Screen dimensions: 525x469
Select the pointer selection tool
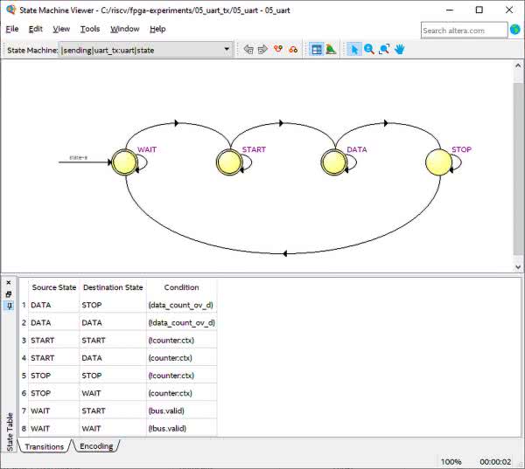[354, 50]
